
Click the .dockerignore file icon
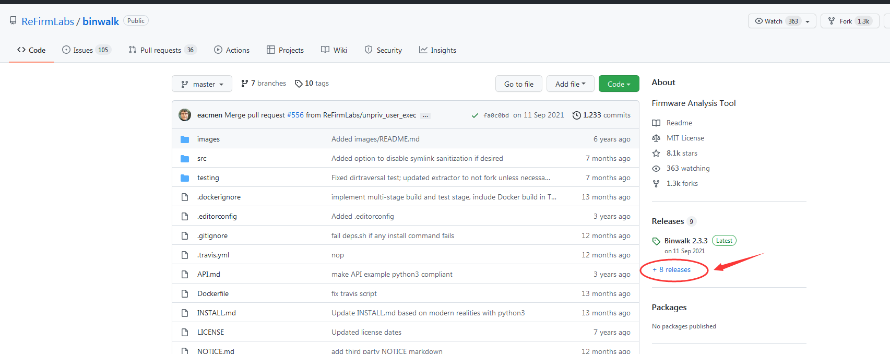(x=185, y=197)
